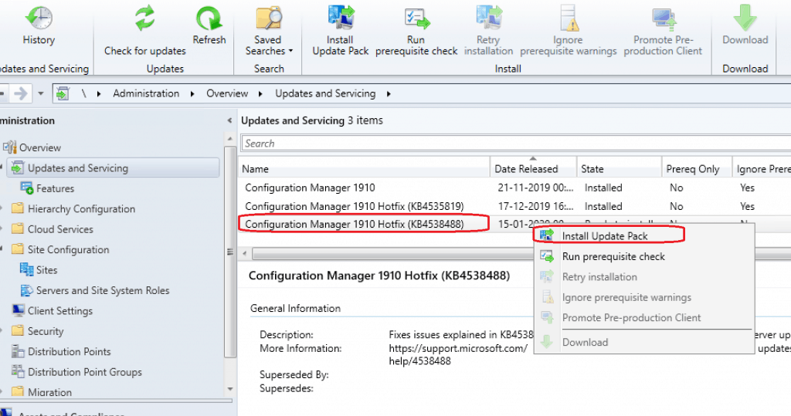The width and height of the screenshot is (791, 416).
Task: Select Servers and Site System Roles
Action: coord(103,290)
